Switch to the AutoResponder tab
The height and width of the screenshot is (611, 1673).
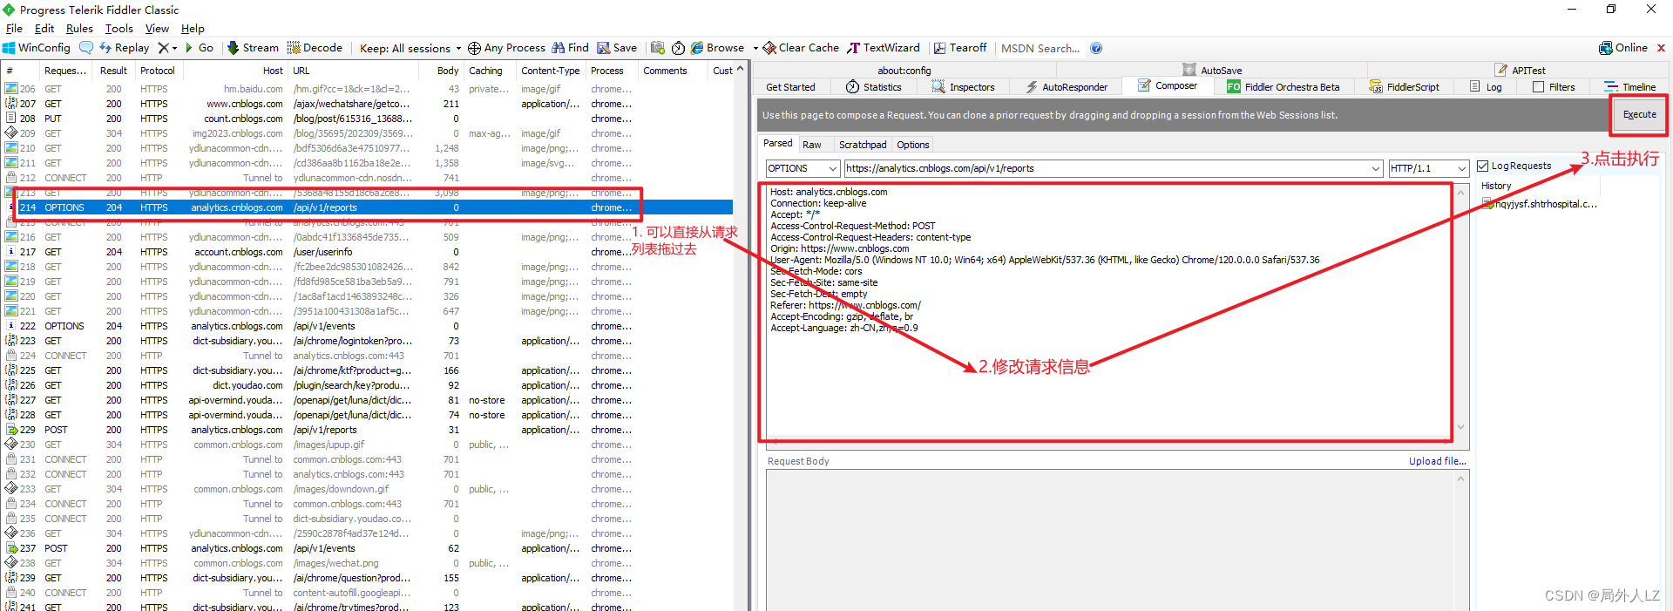1067,87
